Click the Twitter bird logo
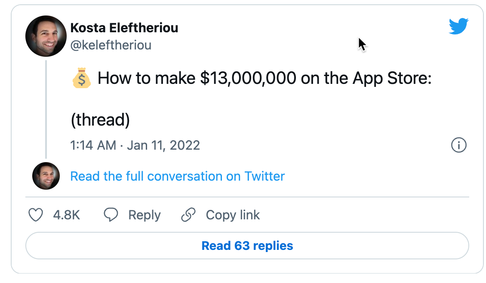The height and width of the screenshot is (283, 486). coord(458,26)
